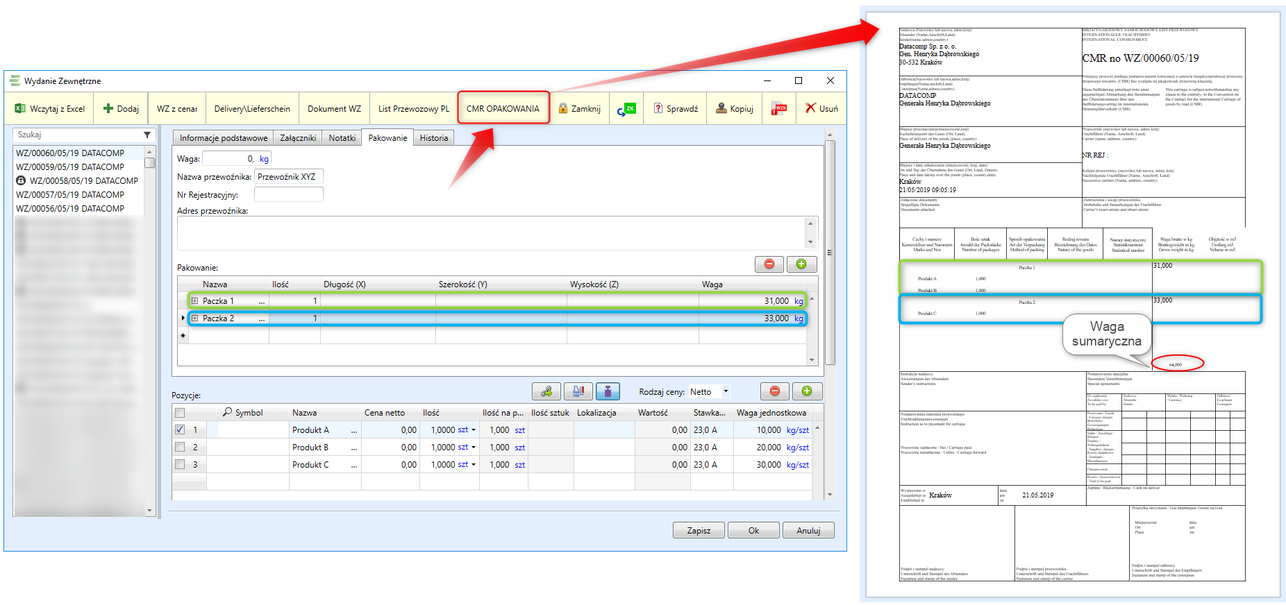Click the Nr Rejestracyjny input field
This screenshot has width=1286, height=605.
[x=289, y=195]
